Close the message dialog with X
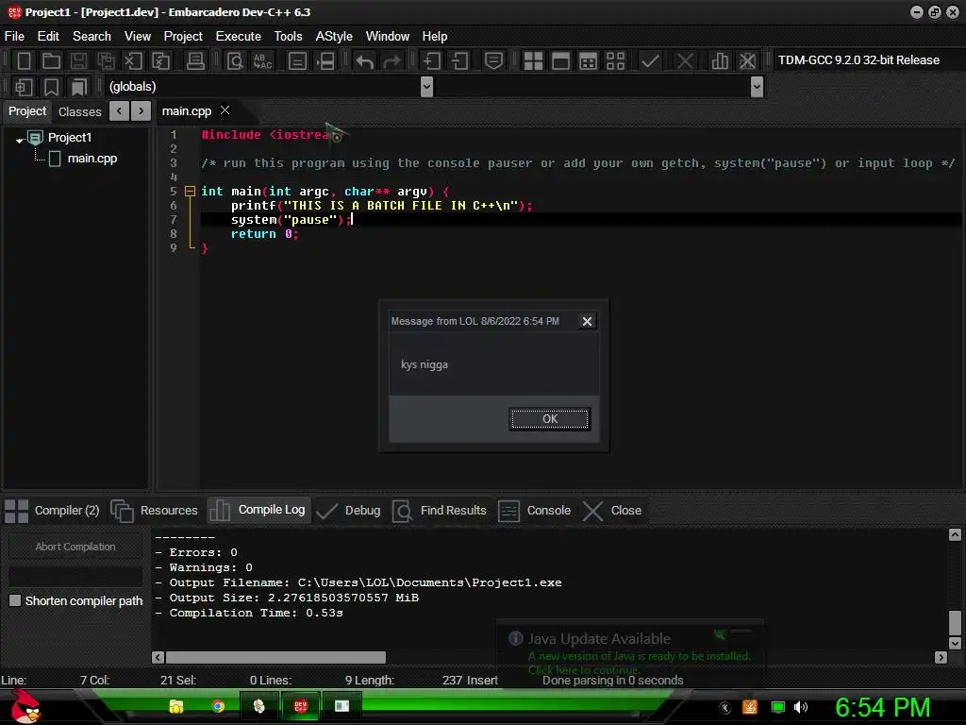The image size is (966, 725). pyautogui.click(x=587, y=321)
